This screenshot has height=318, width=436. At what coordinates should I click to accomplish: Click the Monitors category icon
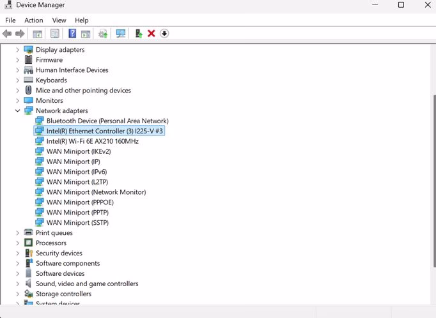[x=28, y=100]
